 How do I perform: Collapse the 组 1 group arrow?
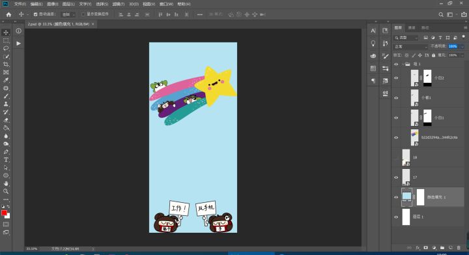[x=403, y=64]
